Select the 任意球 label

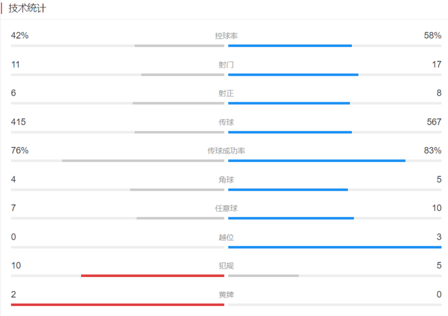(x=226, y=208)
